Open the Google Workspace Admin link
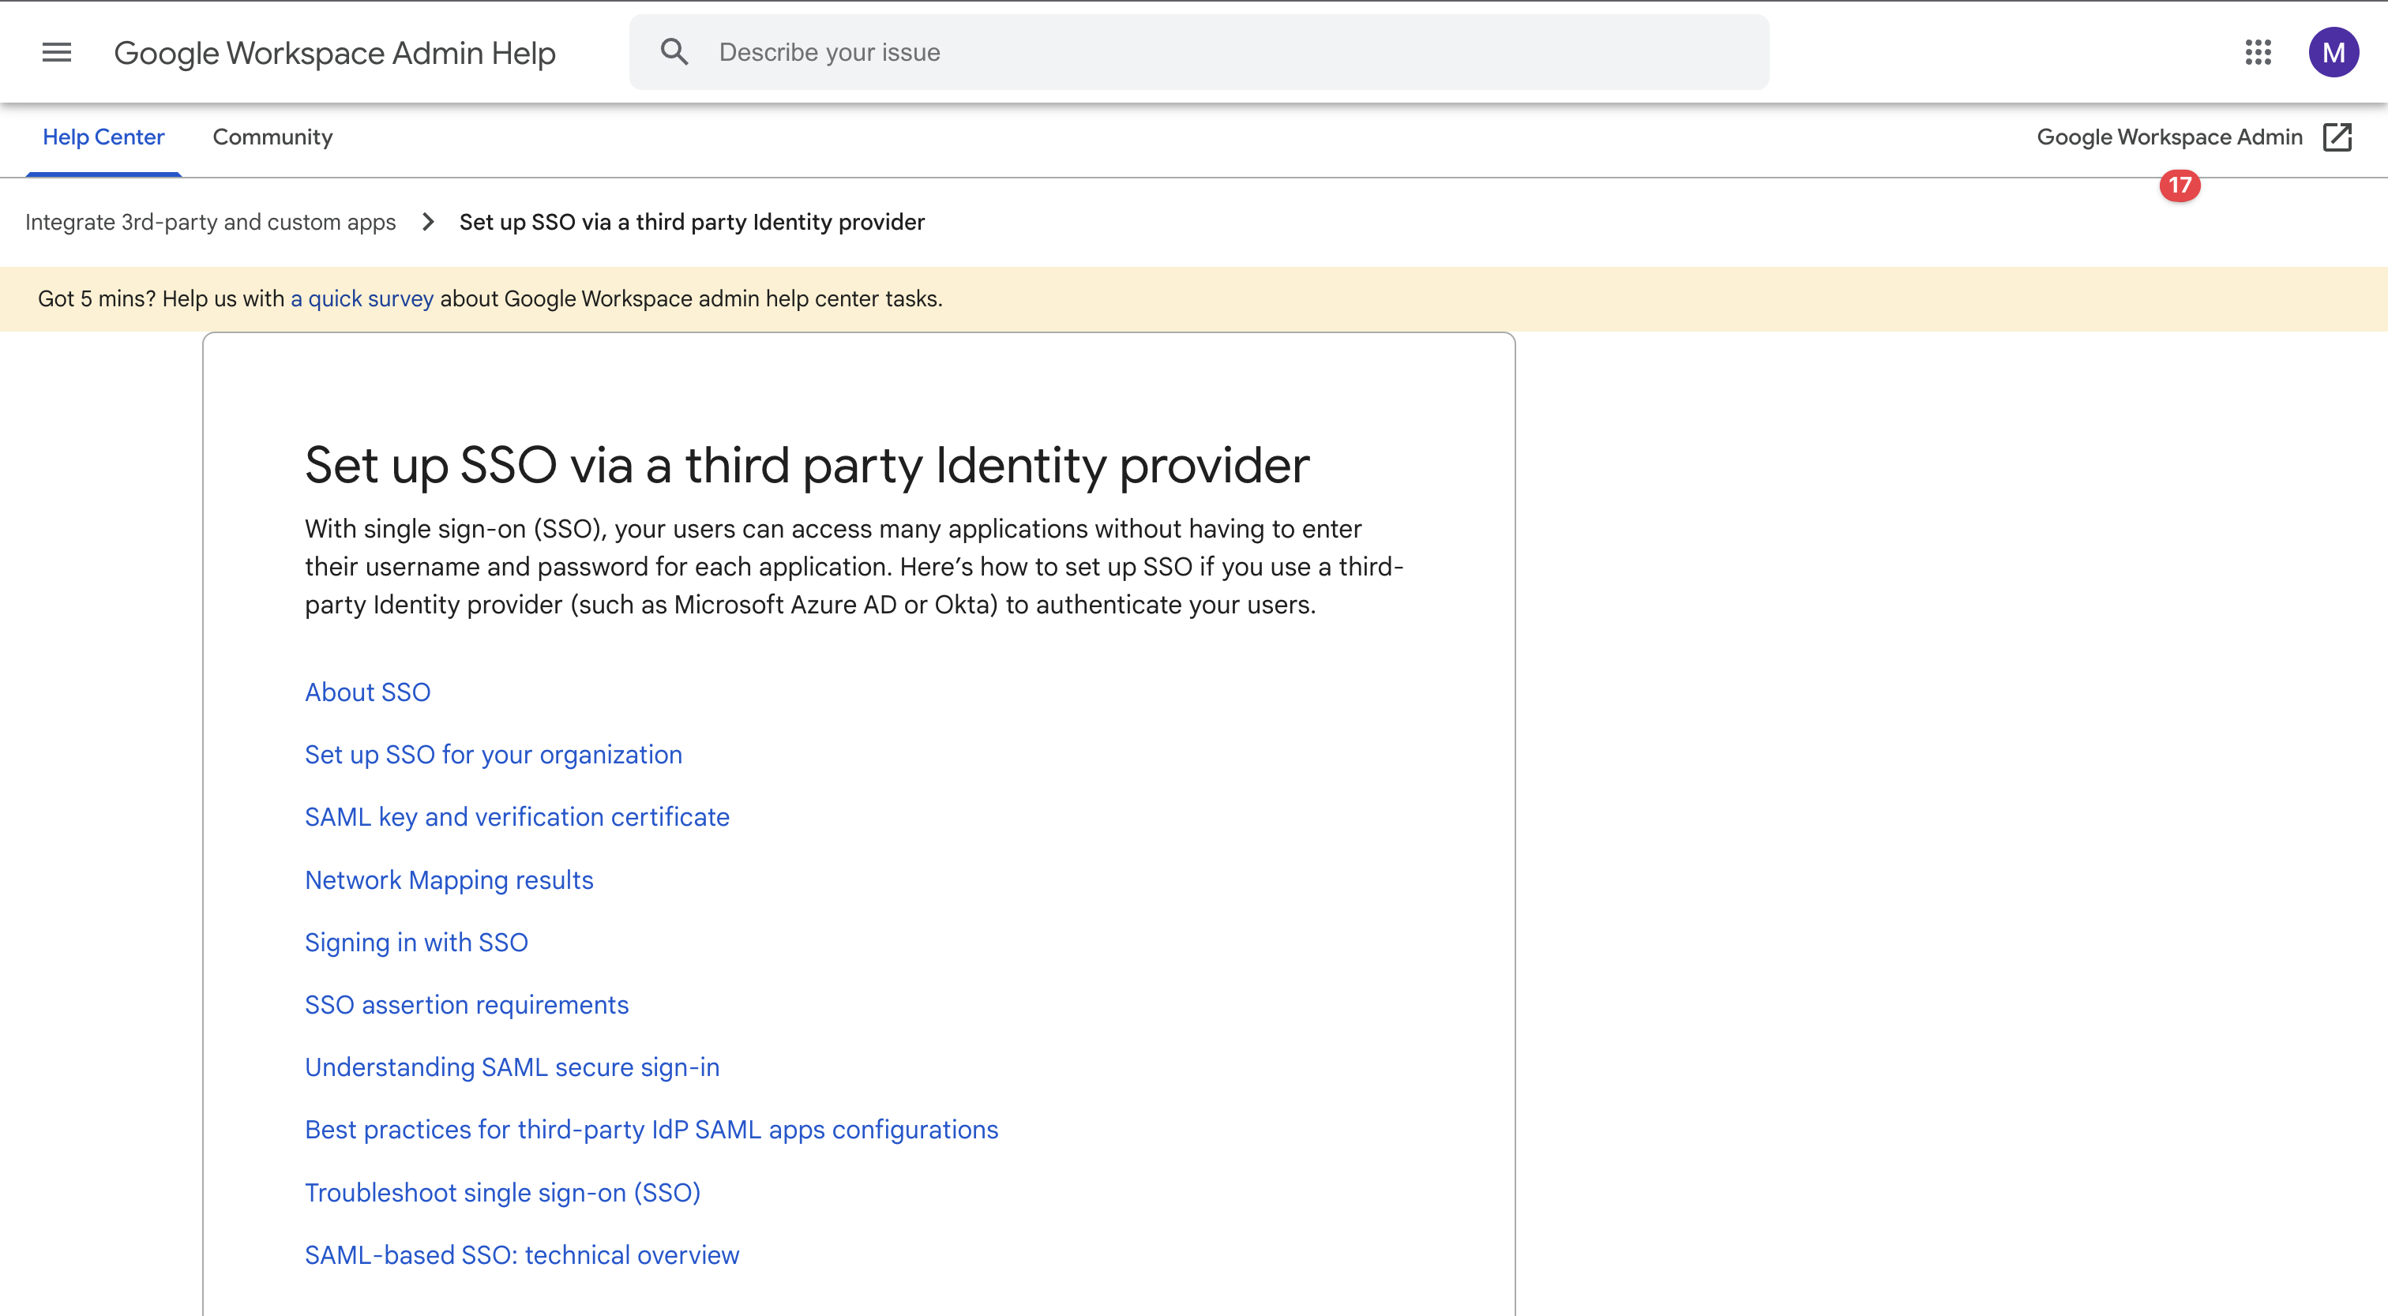 (x=2169, y=137)
